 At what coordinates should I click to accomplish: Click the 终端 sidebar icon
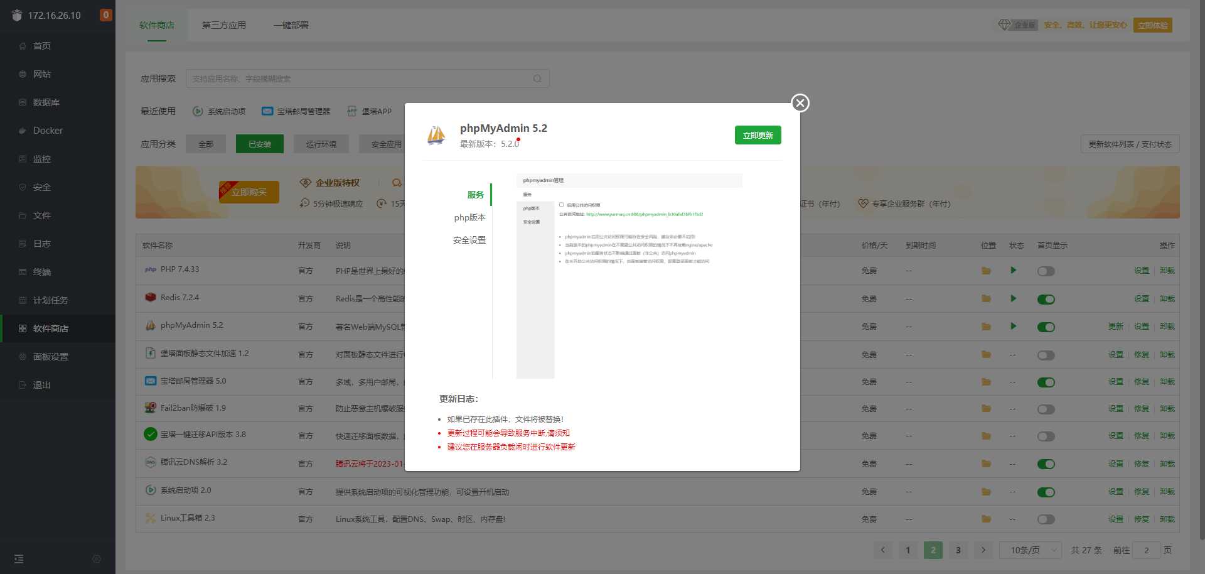pos(23,272)
